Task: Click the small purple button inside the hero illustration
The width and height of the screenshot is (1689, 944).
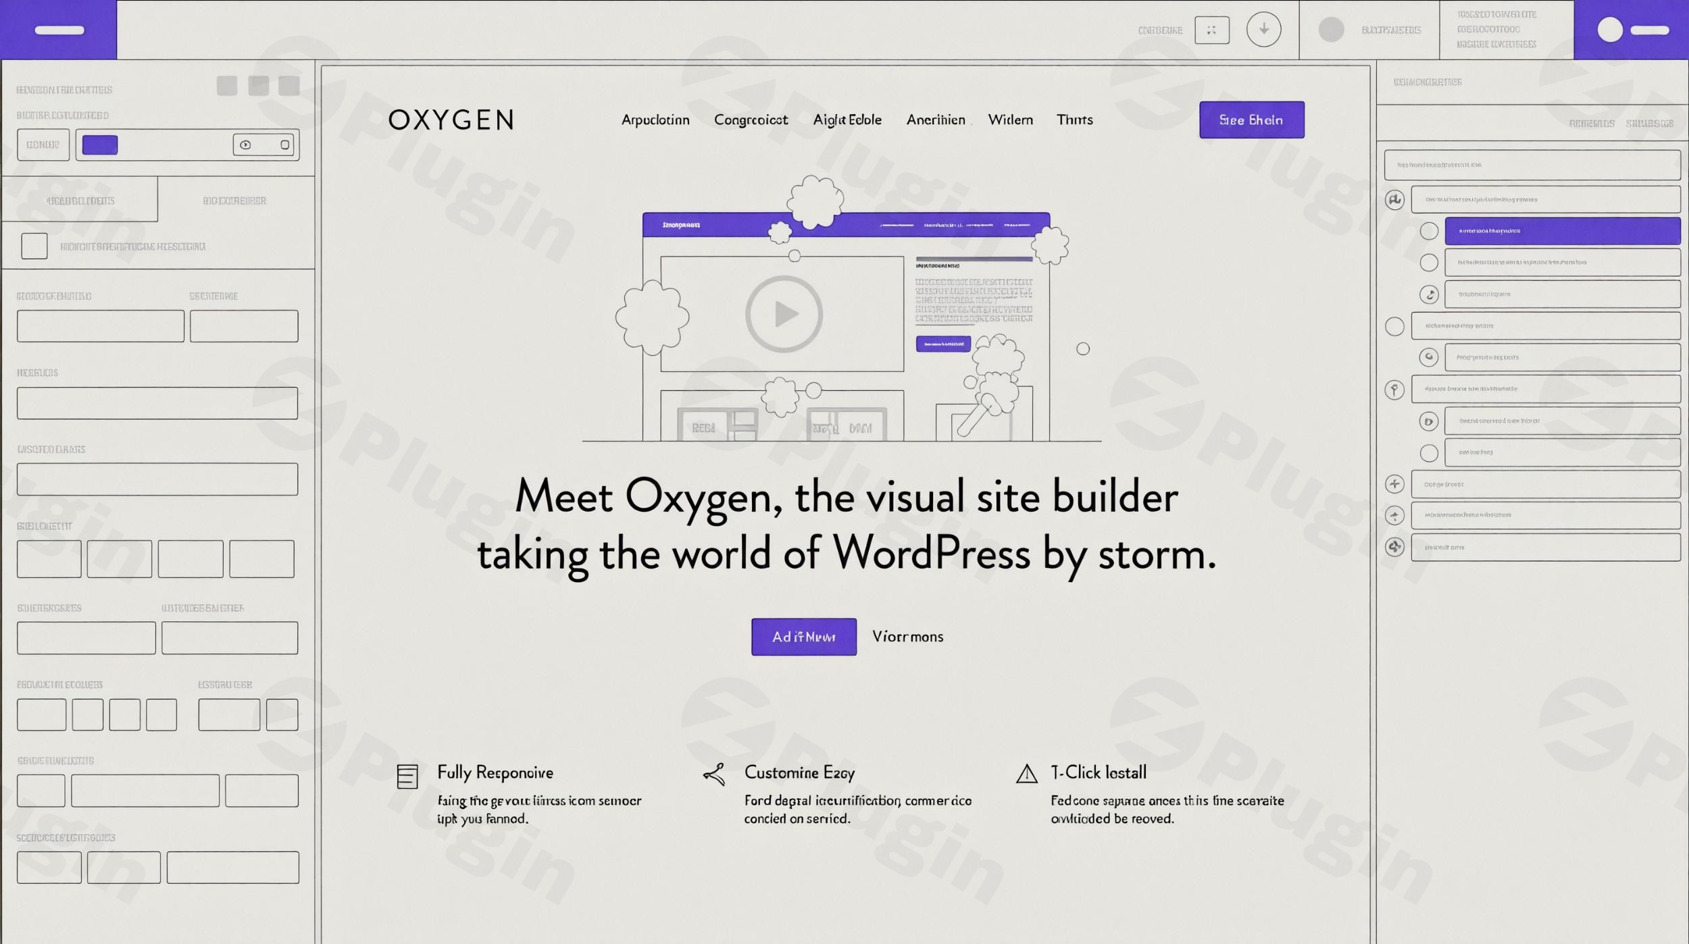Action: click(943, 344)
